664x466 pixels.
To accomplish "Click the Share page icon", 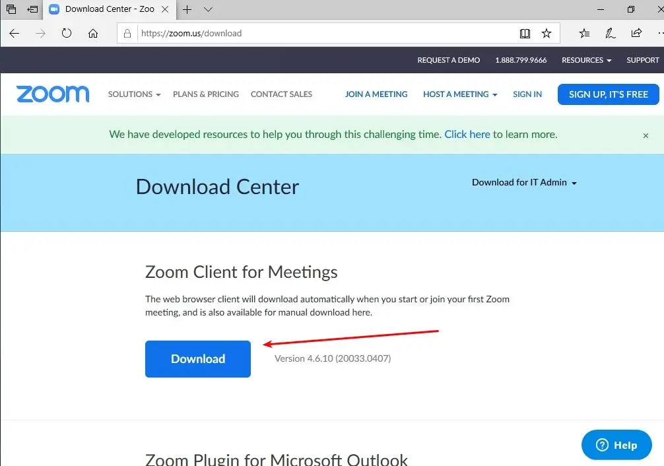I will tap(636, 33).
